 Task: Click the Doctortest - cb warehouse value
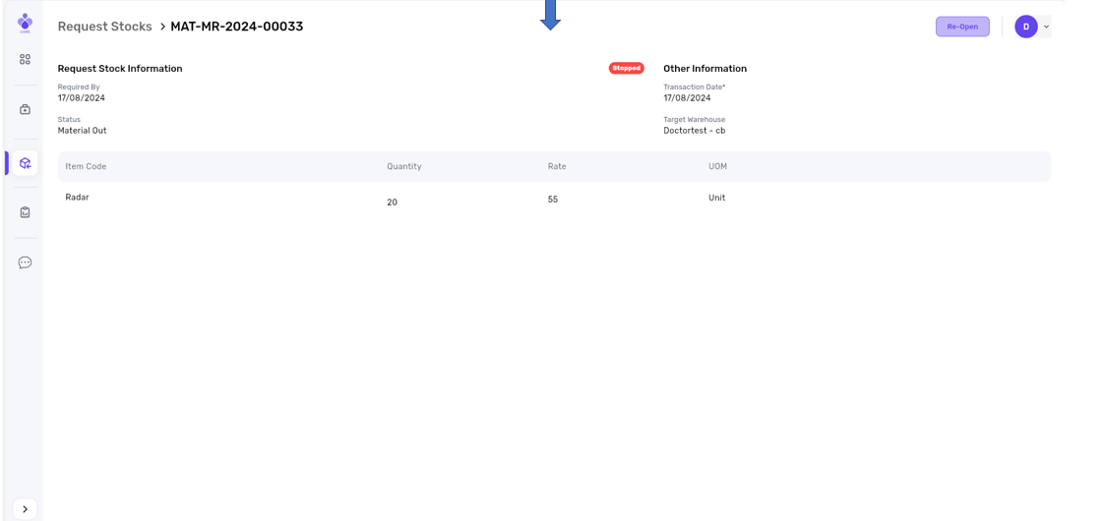pos(694,131)
